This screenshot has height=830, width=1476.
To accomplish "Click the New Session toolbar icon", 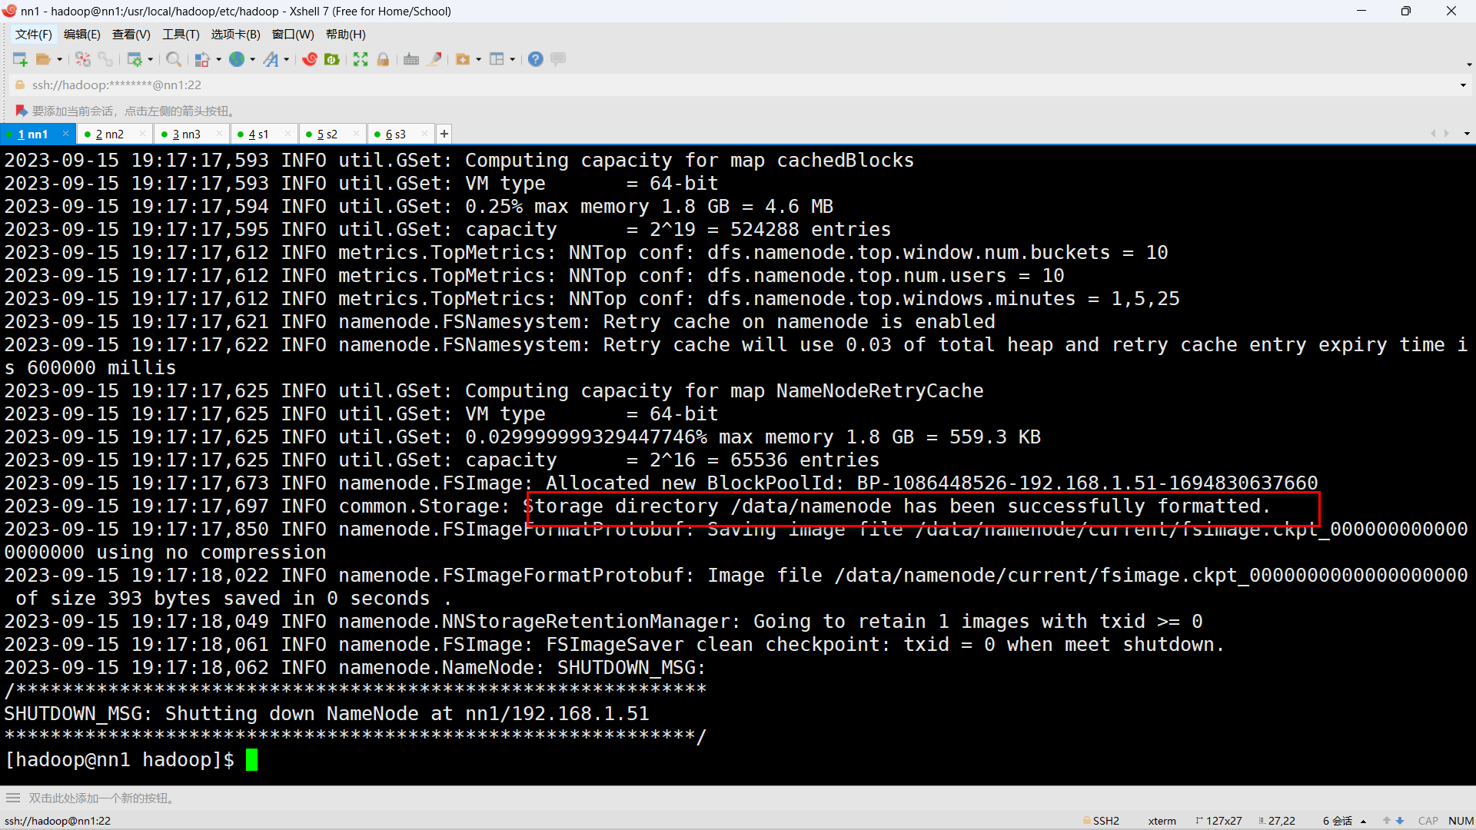I will (20, 59).
